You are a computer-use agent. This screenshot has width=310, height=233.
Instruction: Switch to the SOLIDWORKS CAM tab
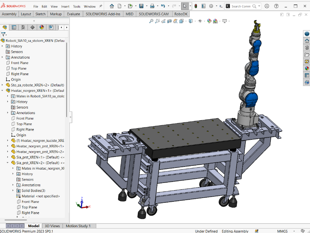tap(154, 14)
